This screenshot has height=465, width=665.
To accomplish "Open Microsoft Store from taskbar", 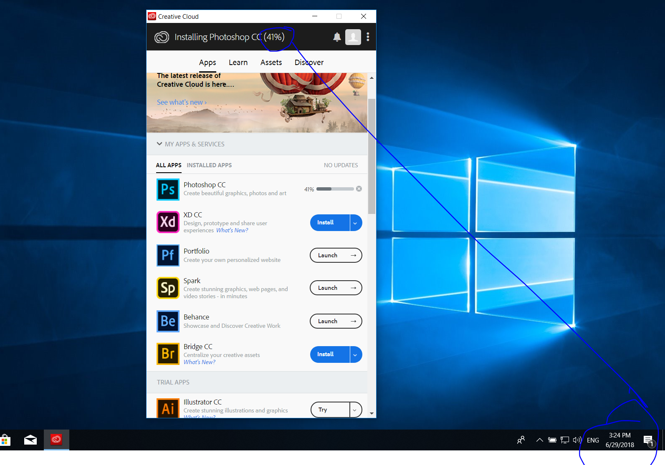I will (x=5, y=440).
